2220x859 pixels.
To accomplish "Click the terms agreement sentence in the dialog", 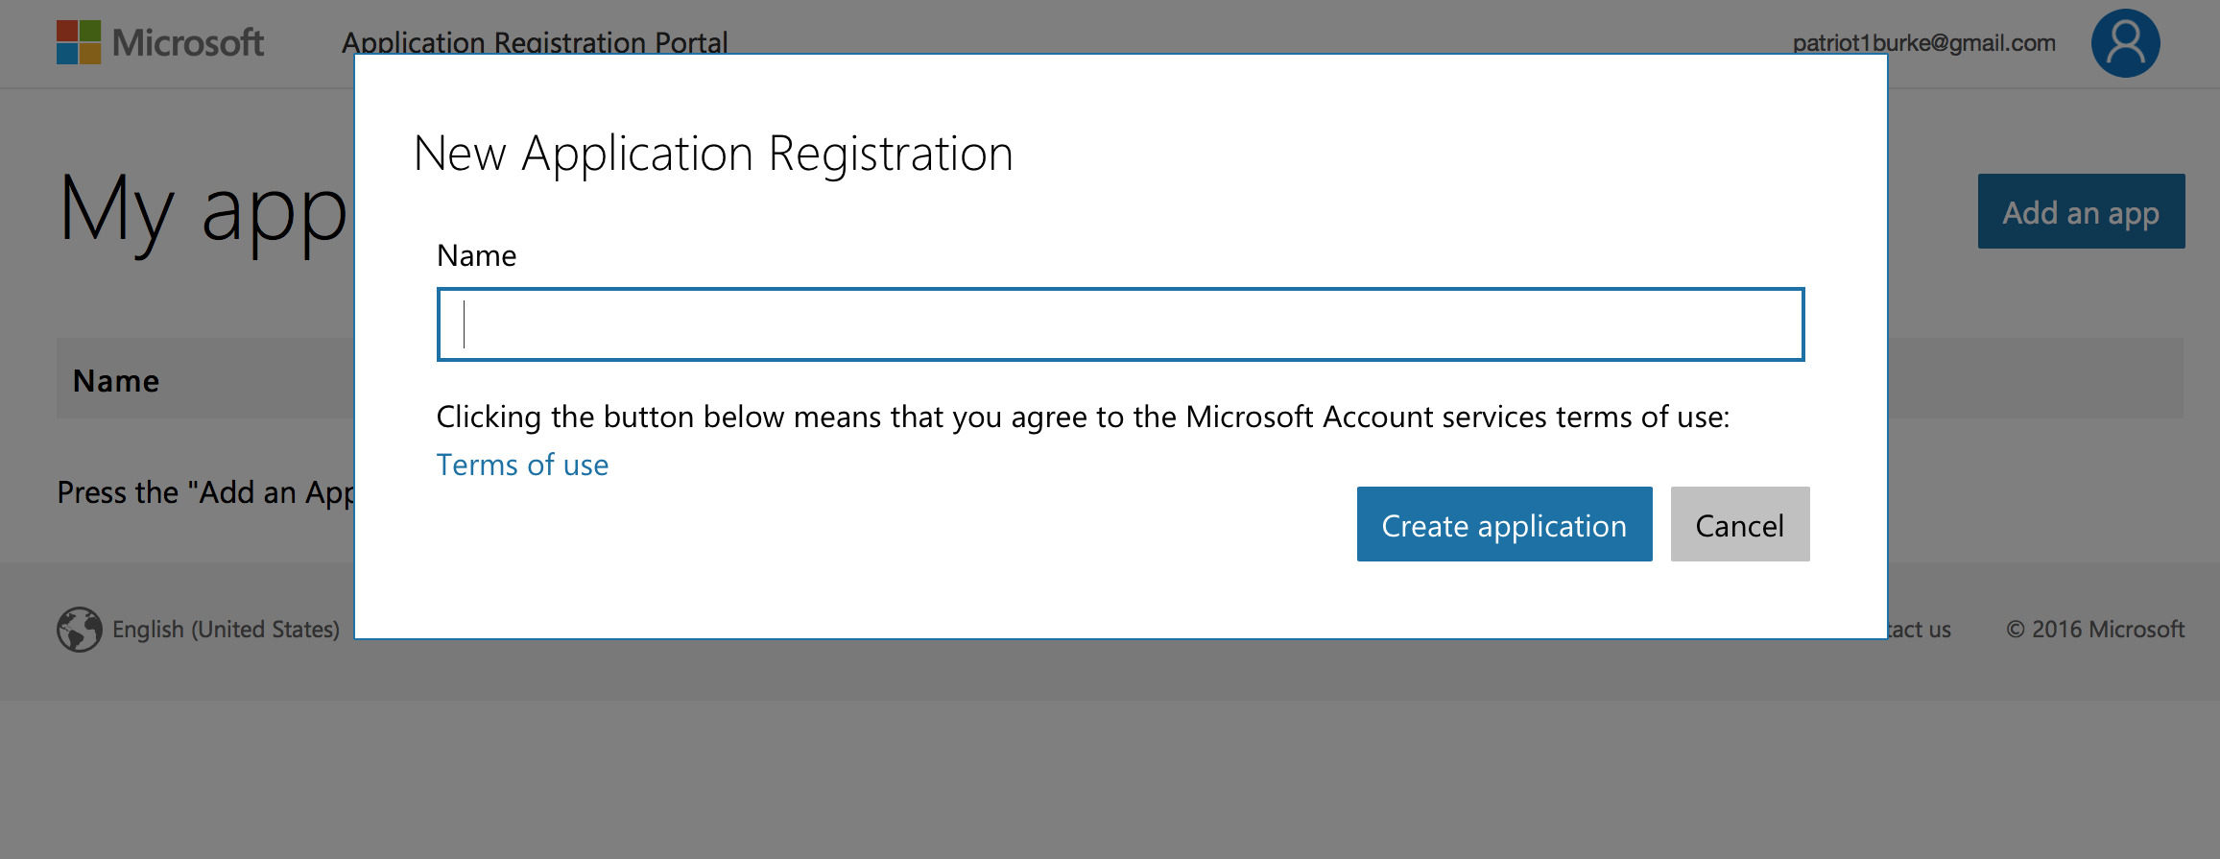I will tap(1083, 418).
